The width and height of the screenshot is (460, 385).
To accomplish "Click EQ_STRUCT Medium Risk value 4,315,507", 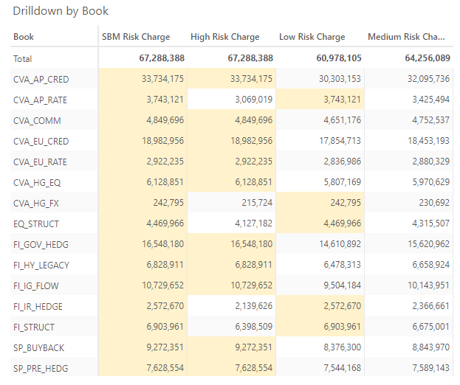I will (x=430, y=223).
